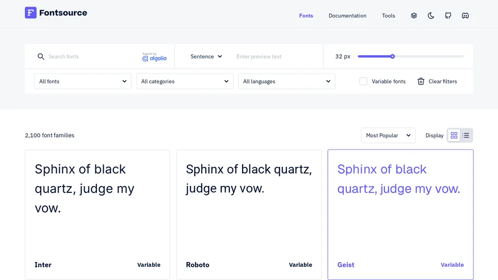
Task: Switch to list display view
Action: (466, 135)
